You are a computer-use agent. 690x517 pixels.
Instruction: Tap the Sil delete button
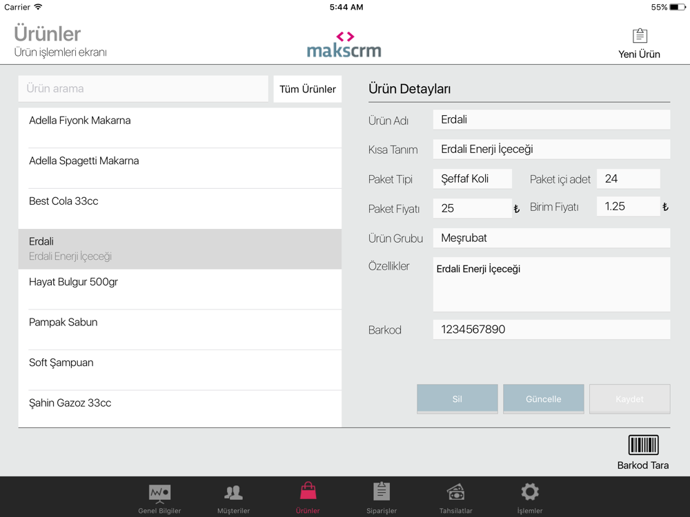point(457,398)
